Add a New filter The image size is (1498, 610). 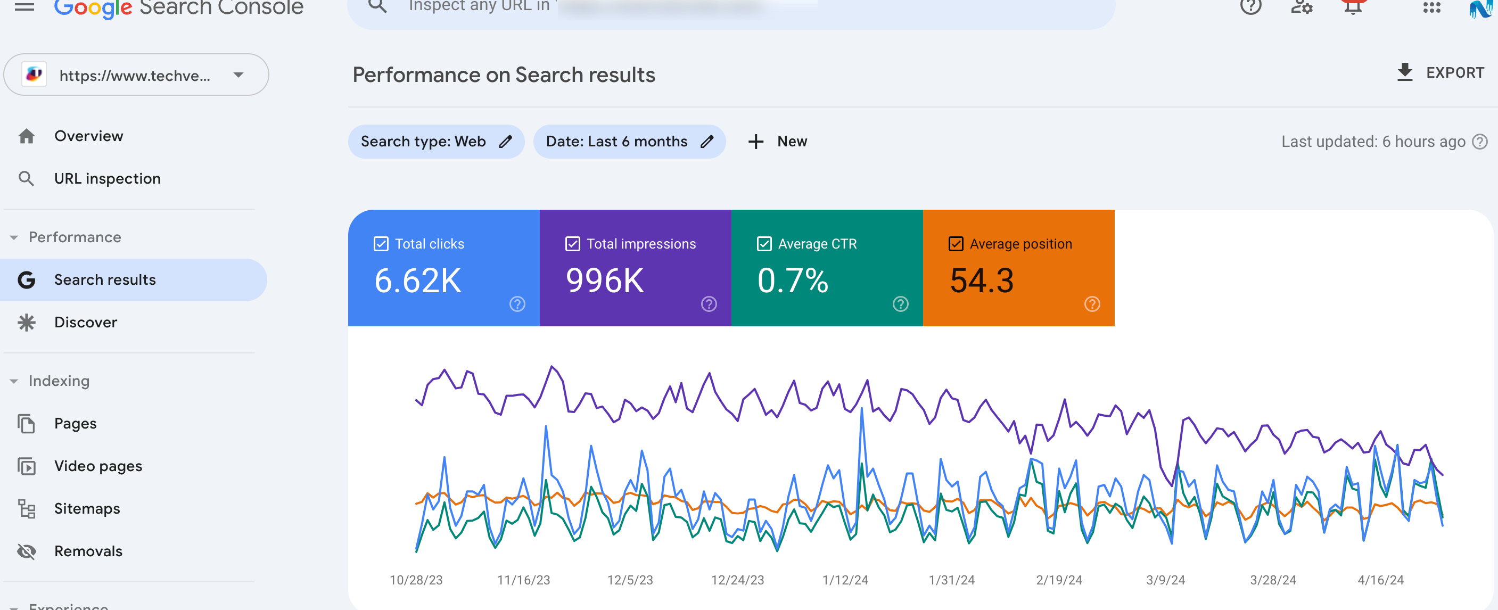tap(778, 141)
